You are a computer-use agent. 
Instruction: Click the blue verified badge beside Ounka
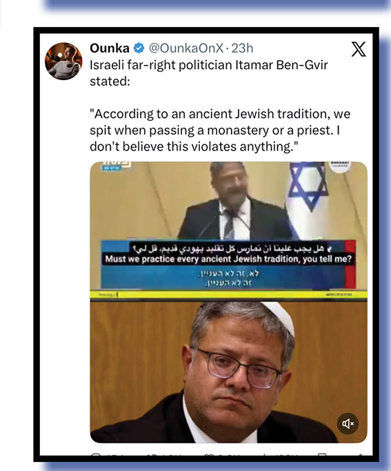[x=139, y=48]
